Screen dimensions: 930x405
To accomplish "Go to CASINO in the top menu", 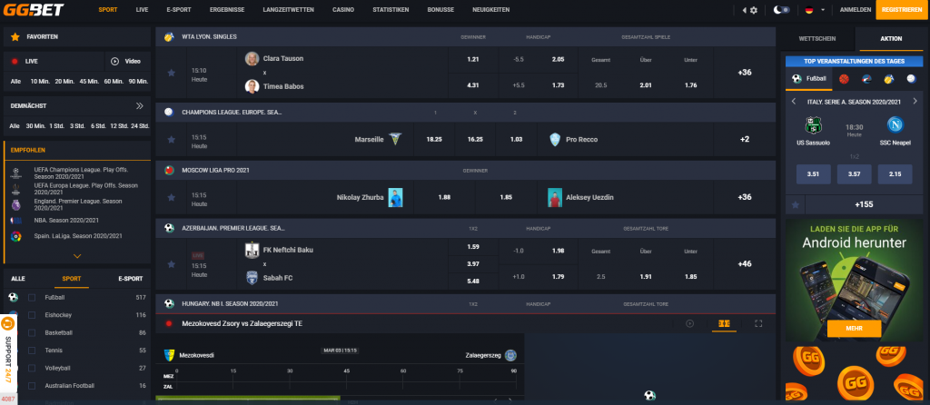I will tap(343, 10).
